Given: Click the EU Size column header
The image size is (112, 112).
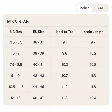Looking at the screenshot, I should click(39, 32).
